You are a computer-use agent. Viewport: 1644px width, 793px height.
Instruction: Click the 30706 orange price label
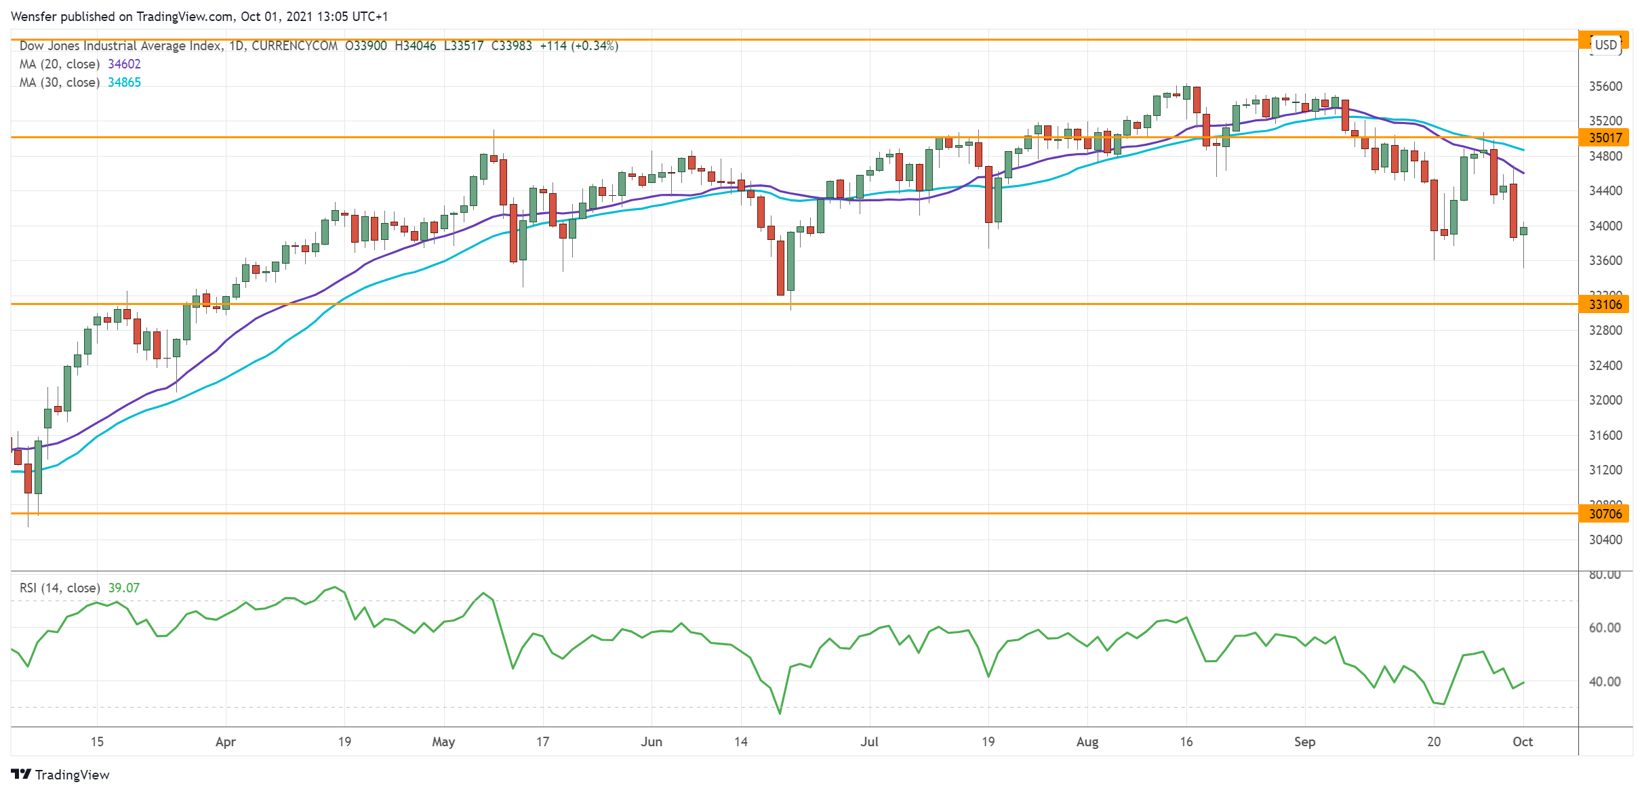[1605, 514]
